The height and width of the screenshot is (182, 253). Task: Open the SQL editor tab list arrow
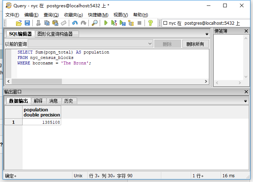207,34
